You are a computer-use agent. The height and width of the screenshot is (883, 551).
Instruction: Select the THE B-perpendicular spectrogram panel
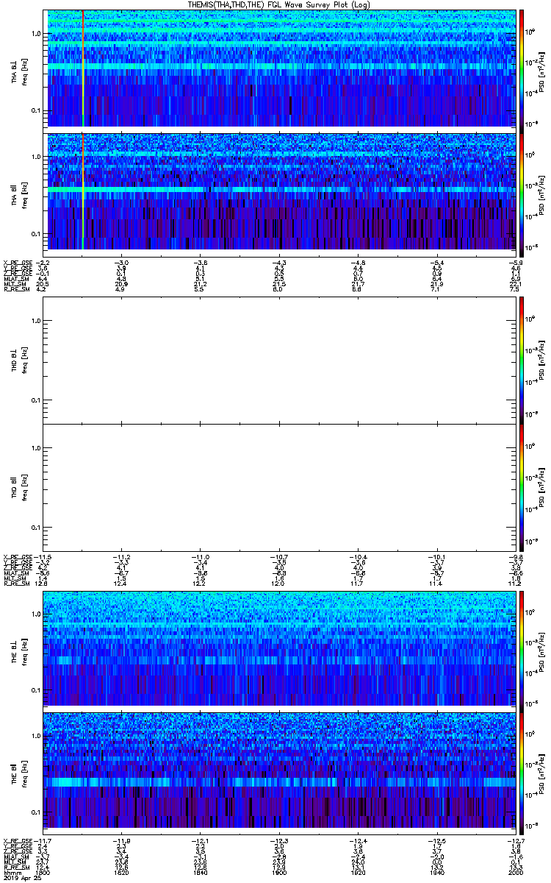[x=280, y=648]
